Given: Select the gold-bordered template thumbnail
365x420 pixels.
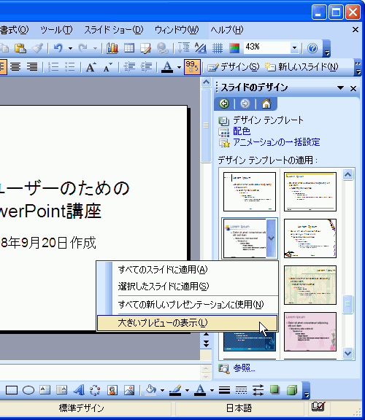Looking at the screenshot, I should click(x=310, y=192).
